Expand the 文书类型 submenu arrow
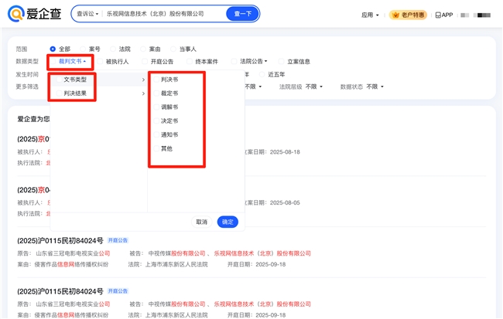This screenshot has width=503, height=319. tap(143, 80)
